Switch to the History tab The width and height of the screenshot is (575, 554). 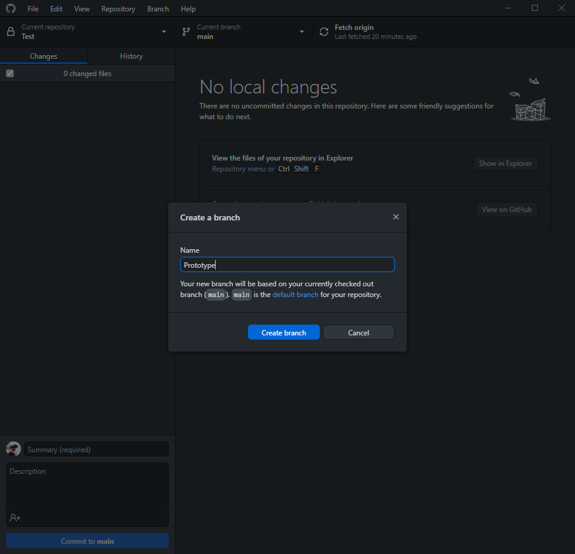click(131, 56)
